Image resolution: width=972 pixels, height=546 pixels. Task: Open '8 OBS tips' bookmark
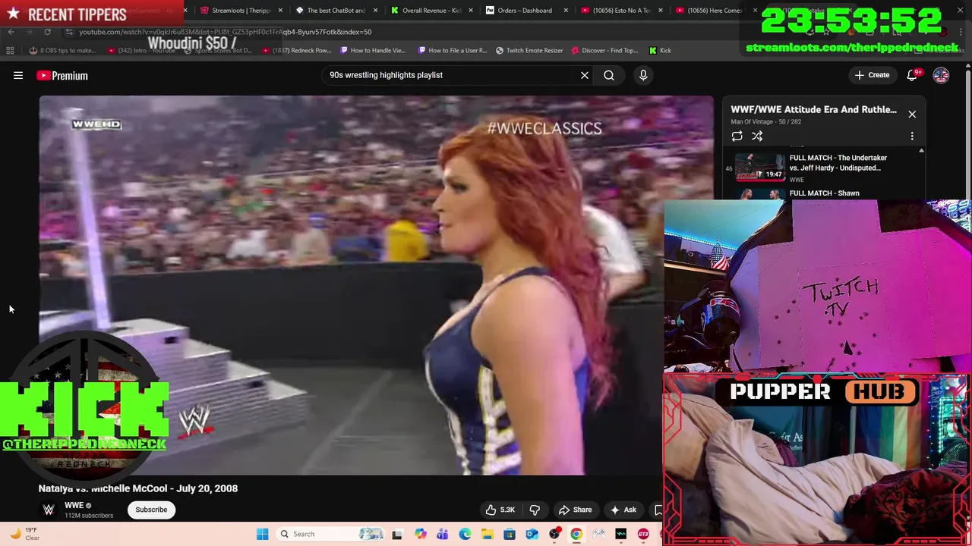click(62, 50)
